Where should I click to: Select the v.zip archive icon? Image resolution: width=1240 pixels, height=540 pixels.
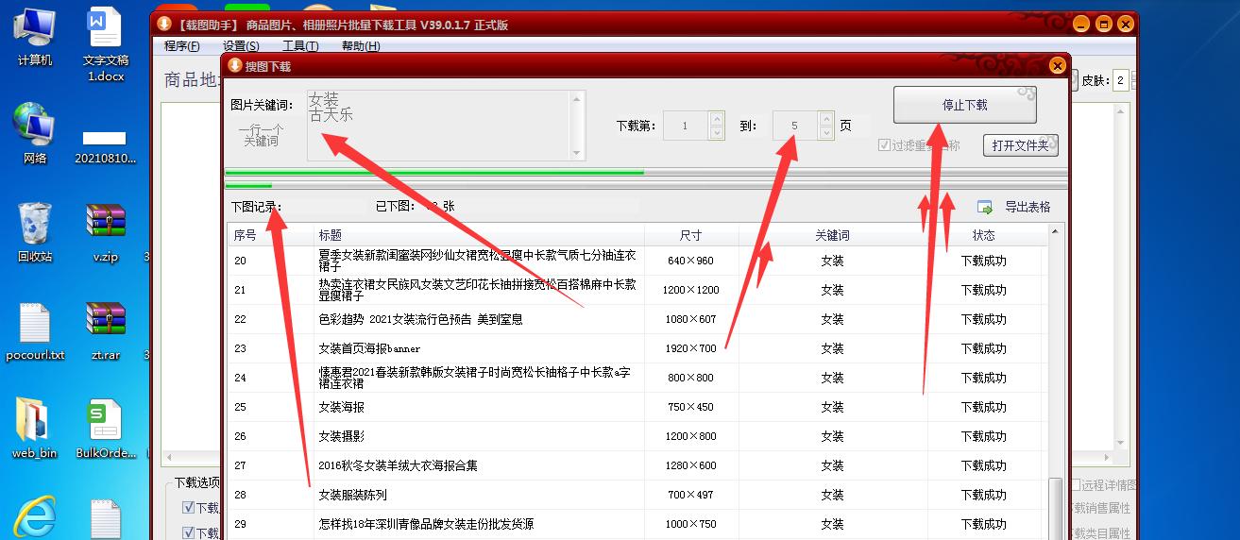pyautogui.click(x=106, y=231)
